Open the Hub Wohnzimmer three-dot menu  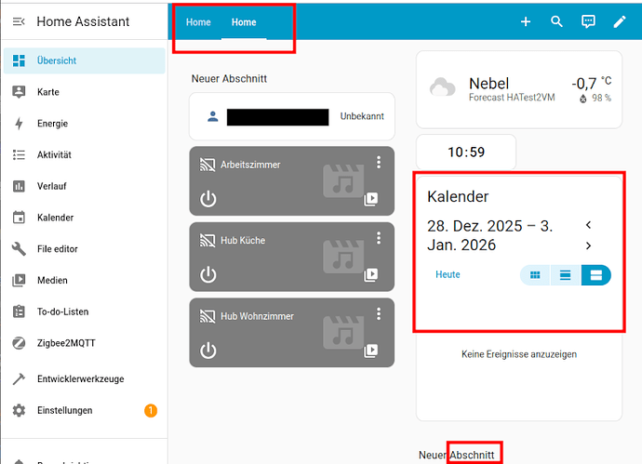[379, 314]
